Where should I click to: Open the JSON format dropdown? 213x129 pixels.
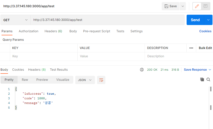coord(85,80)
